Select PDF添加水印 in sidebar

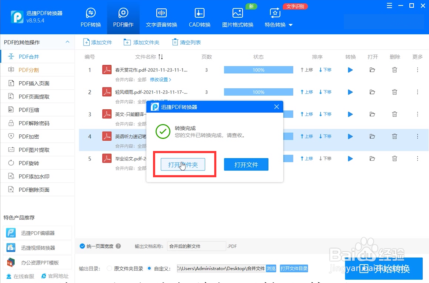pos(37,176)
